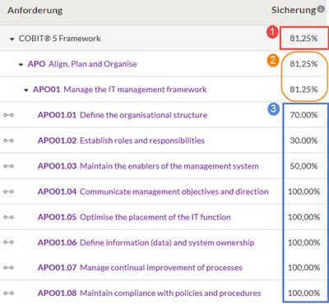Click the 81,25% value for COBIT 5 Framework
Viewport: 329px width, 304px height.
pyautogui.click(x=304, y=39)
